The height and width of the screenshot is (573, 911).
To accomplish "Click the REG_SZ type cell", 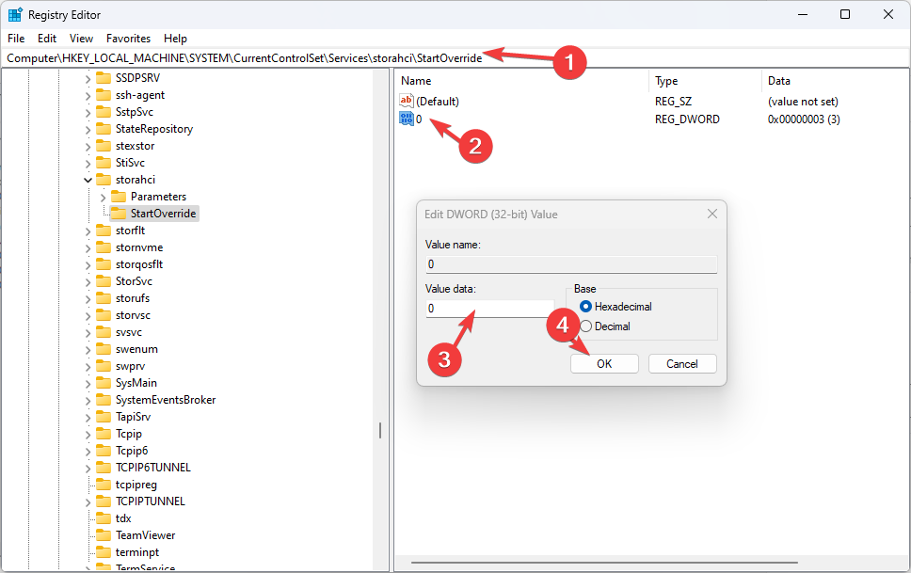I will tap(673, 101).
